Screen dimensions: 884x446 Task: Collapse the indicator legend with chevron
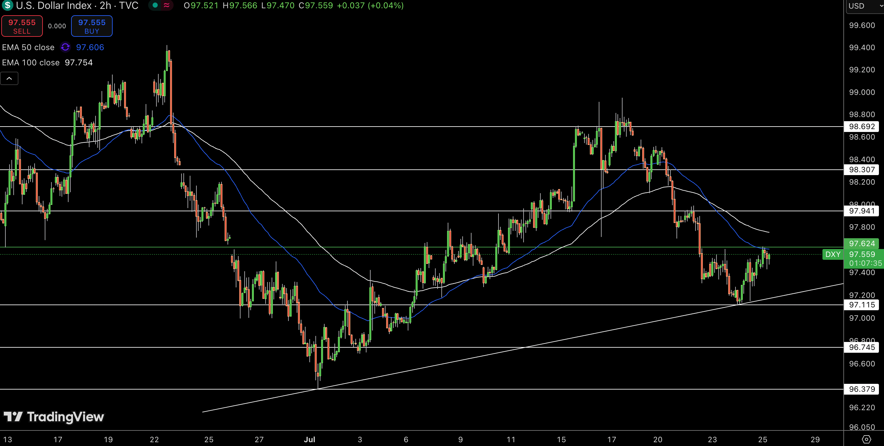coord(9,79)
